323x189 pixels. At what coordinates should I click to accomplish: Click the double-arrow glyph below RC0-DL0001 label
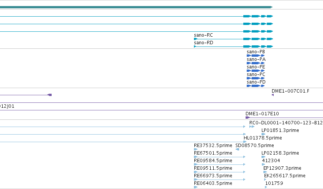coord(252,127)
